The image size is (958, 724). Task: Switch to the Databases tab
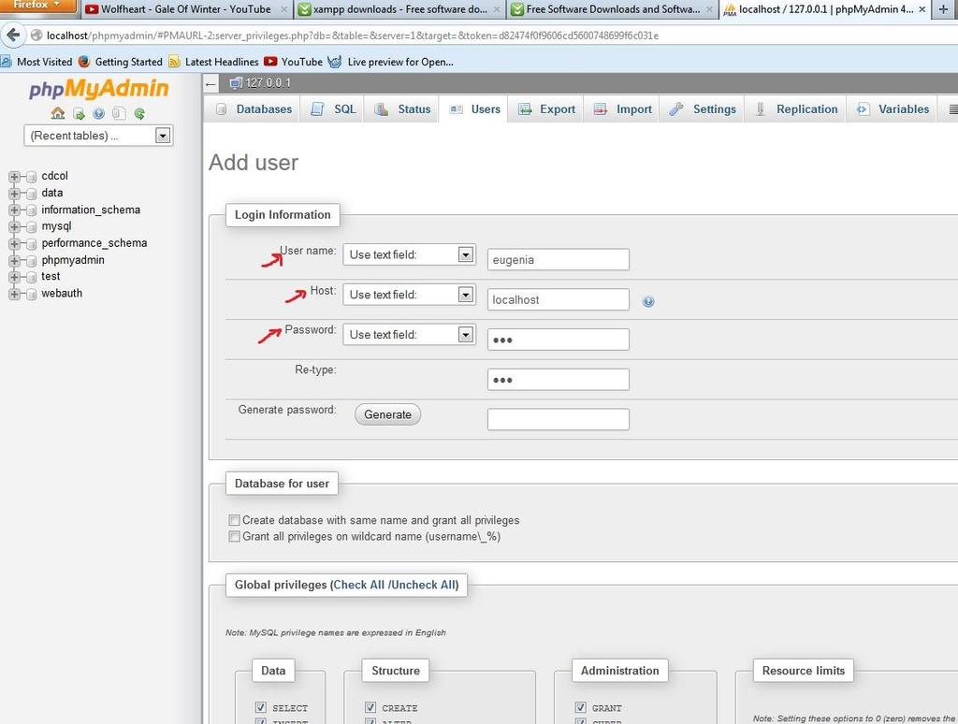coord(254,109)
